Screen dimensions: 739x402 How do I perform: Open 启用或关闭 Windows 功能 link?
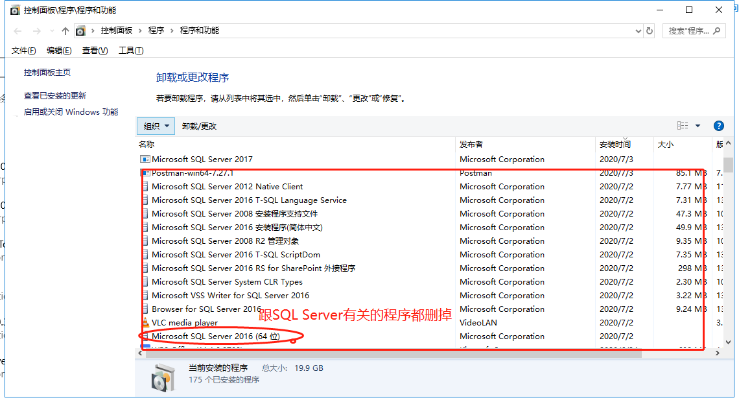pos(71,112)
